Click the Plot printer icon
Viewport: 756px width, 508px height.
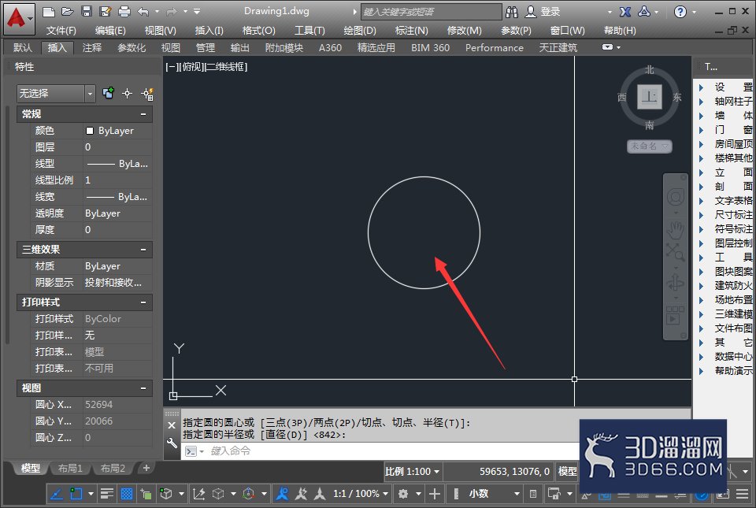[124, 11]
